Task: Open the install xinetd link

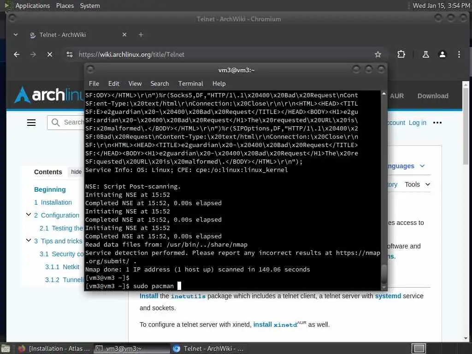Action: [275, 324]
